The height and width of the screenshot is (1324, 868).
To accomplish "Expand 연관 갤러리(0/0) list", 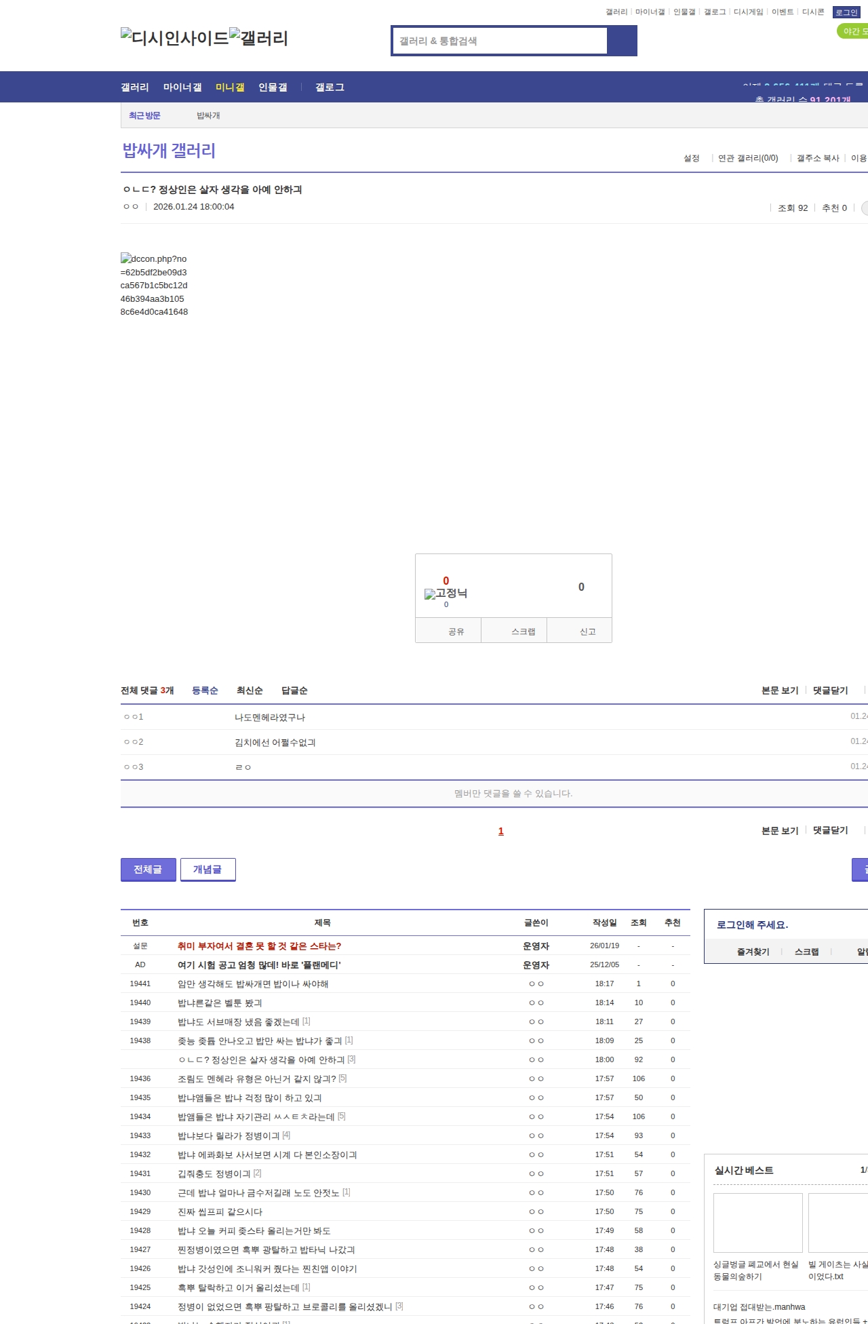I will coord(747,158).
